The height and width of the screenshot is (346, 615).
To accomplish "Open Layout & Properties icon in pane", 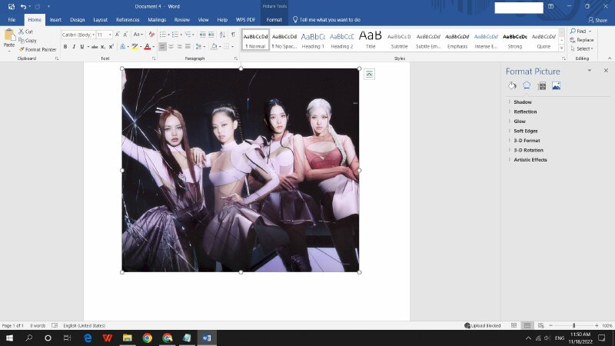I will tap(541, 85).
